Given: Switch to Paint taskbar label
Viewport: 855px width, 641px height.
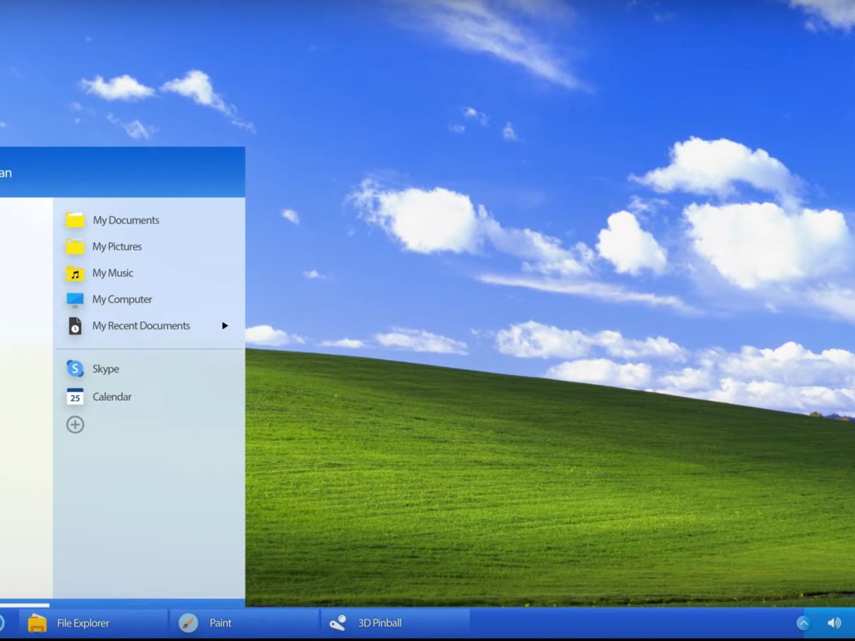Looking at the screenshot, I should [220, 623].
